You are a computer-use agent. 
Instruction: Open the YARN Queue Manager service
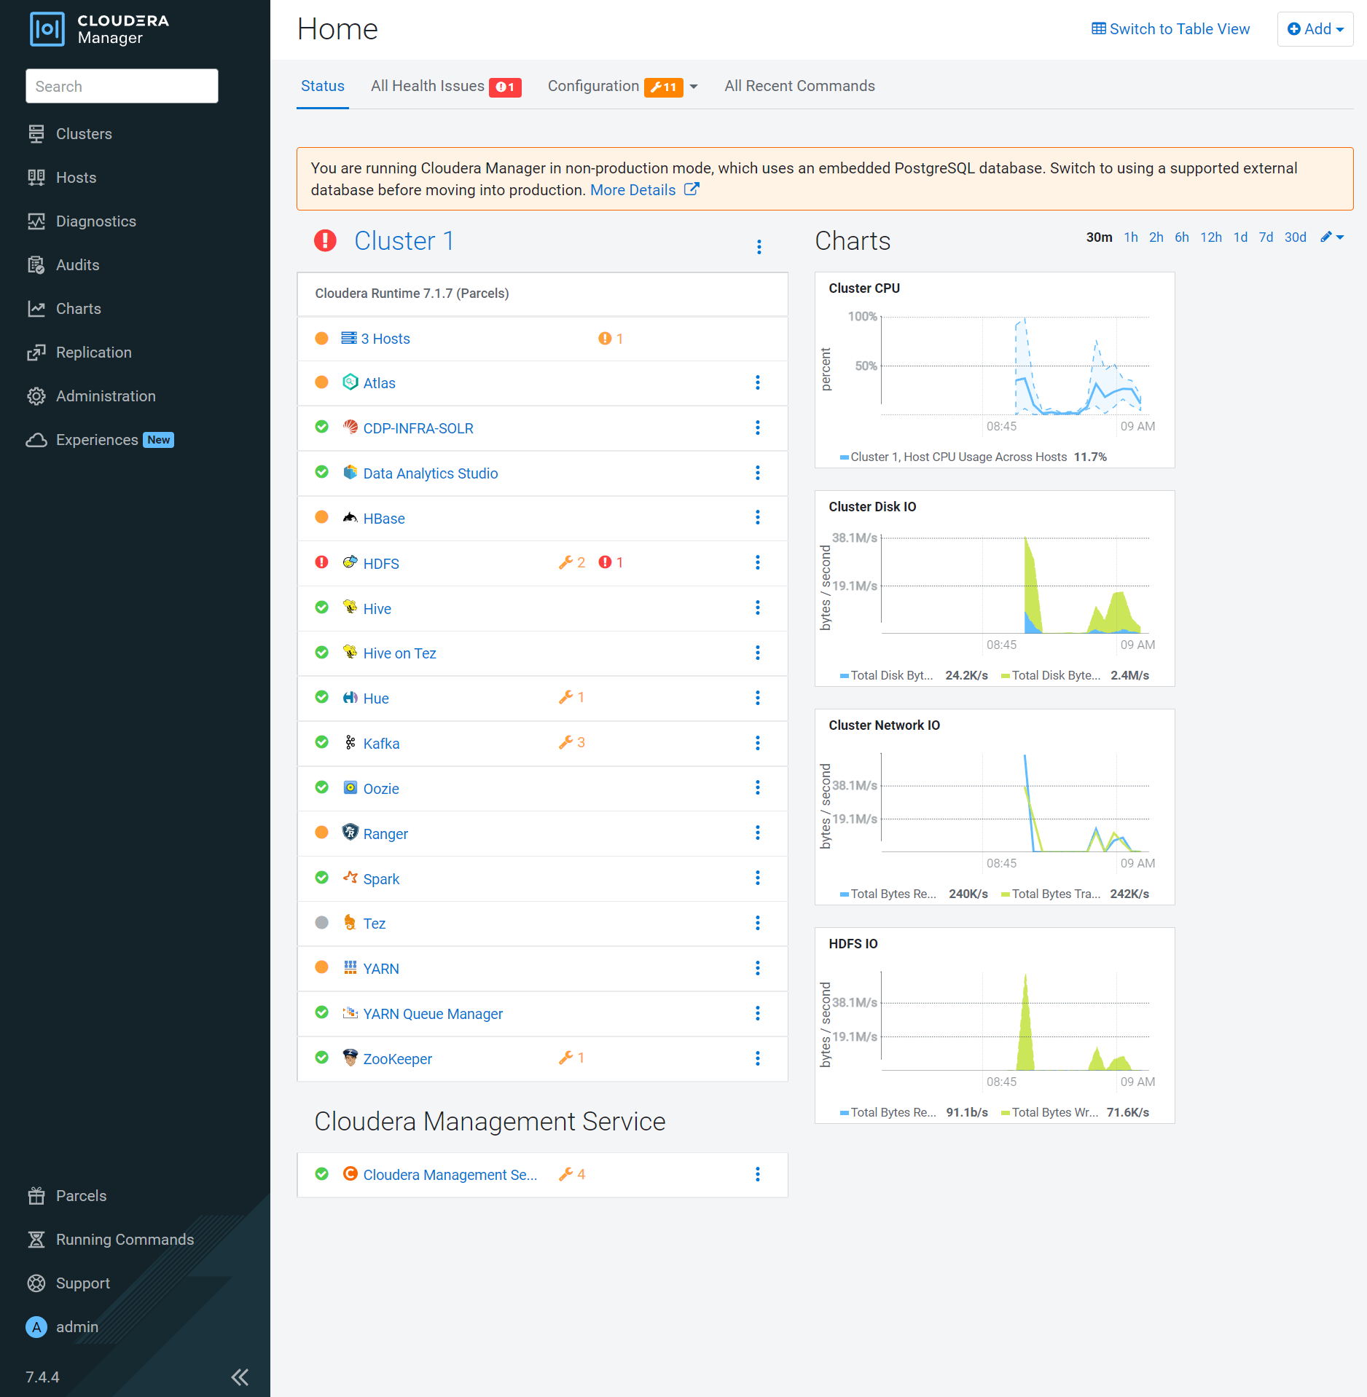(x=433, y=1014)
